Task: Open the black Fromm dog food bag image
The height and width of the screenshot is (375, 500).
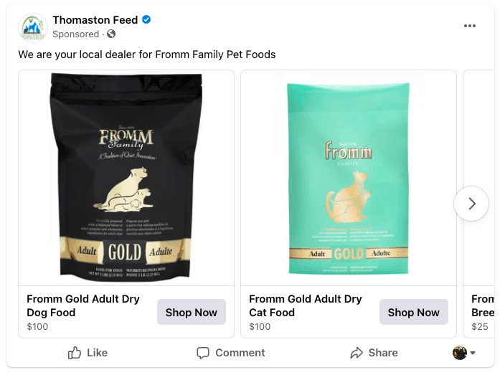Action: click(x=126, y=178)
